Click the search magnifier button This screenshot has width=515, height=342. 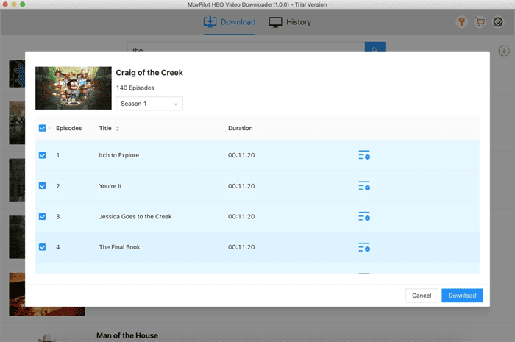click(374, 50)
